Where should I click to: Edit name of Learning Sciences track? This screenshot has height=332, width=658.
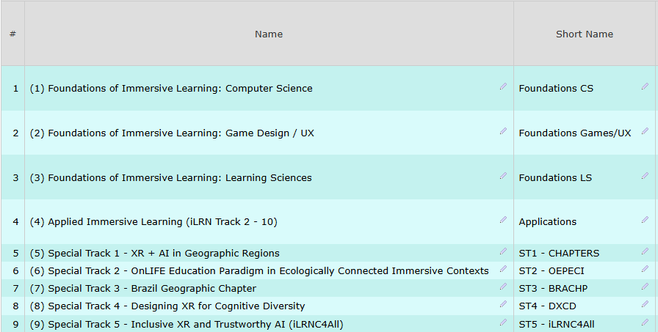pos(503,175)
